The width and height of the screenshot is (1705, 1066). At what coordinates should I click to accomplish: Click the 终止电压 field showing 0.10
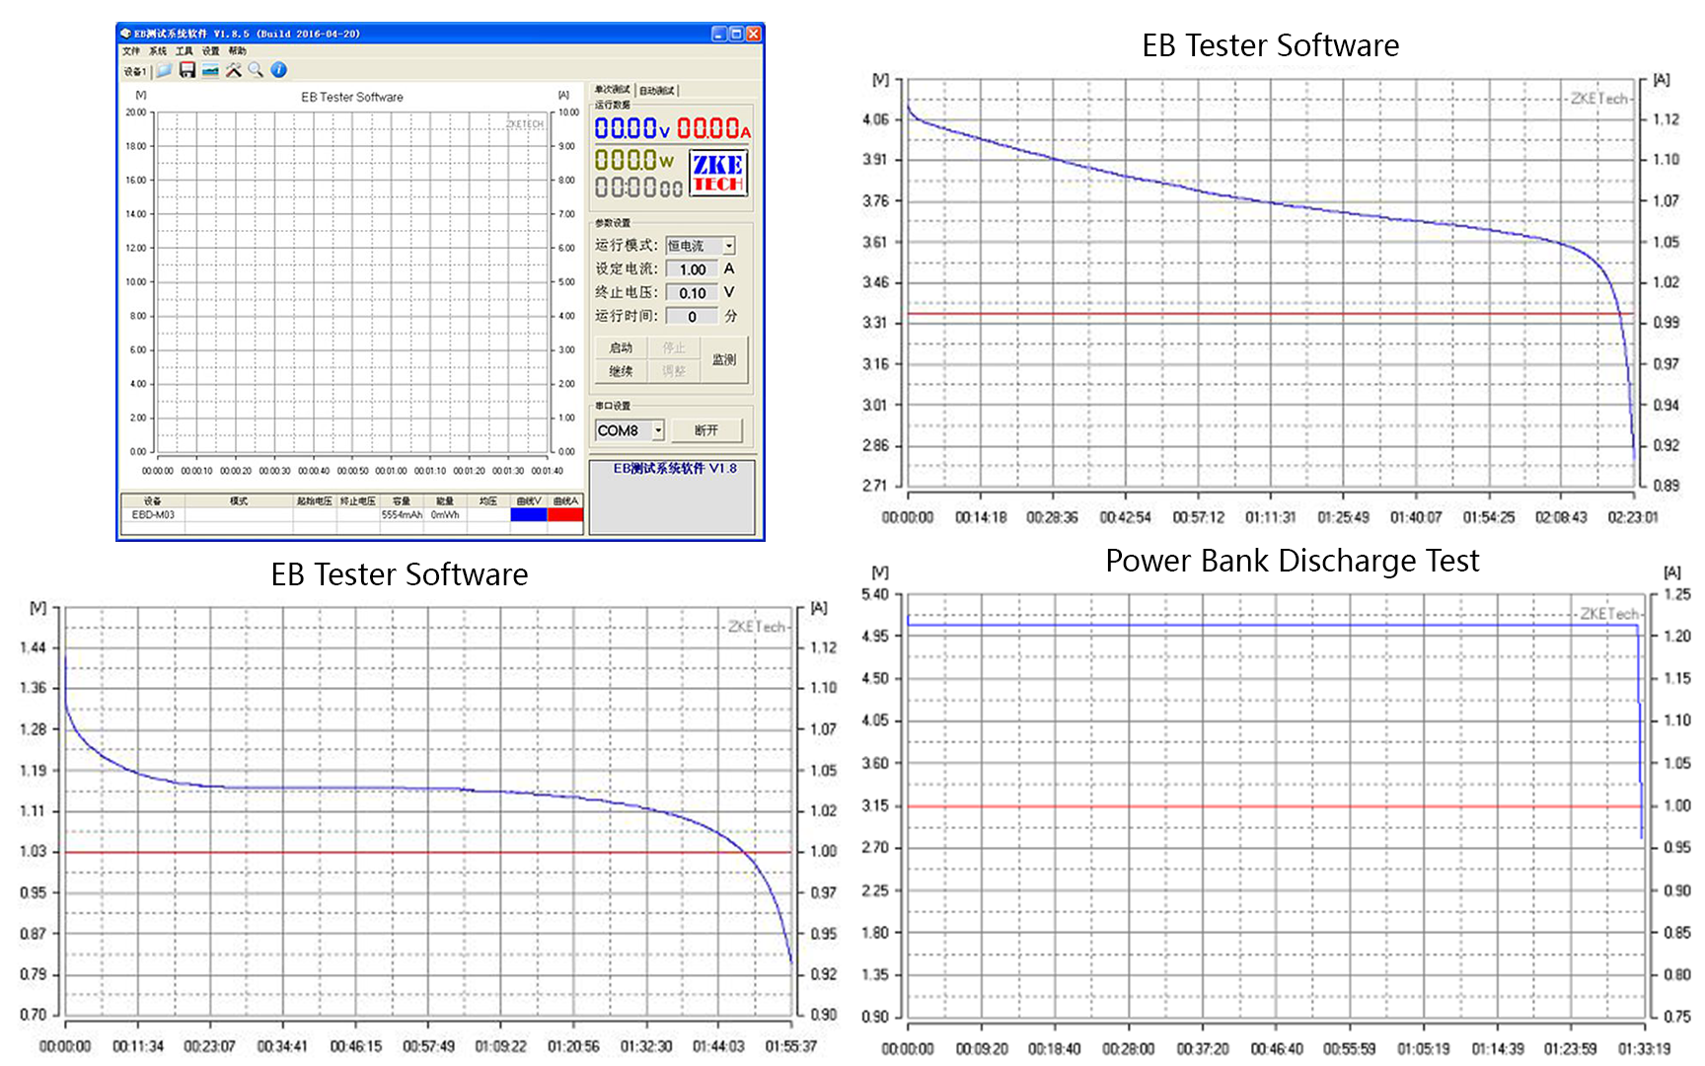pos(693,293)
